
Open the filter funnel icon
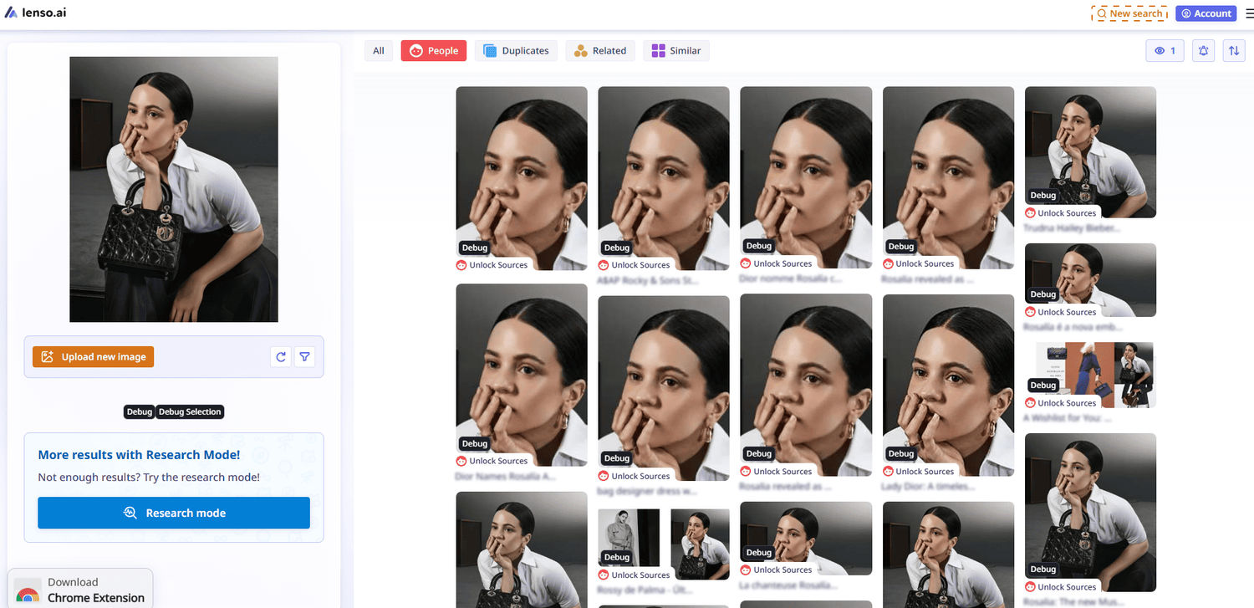pos(305,357)
